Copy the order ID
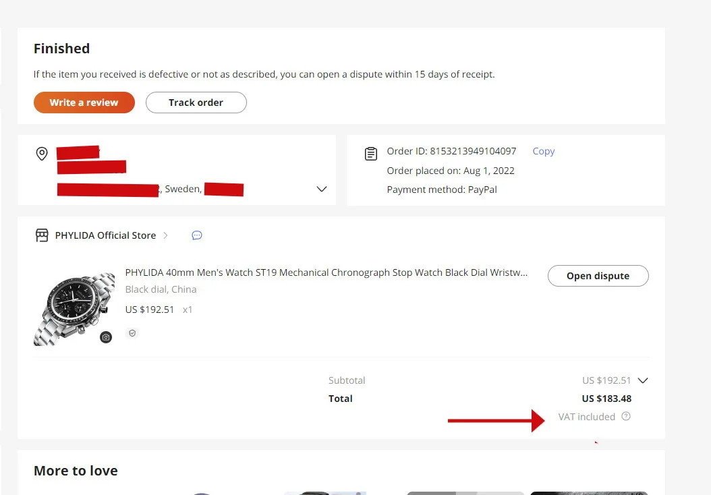This screenshot has width=711, height=495. coord(543,151)
